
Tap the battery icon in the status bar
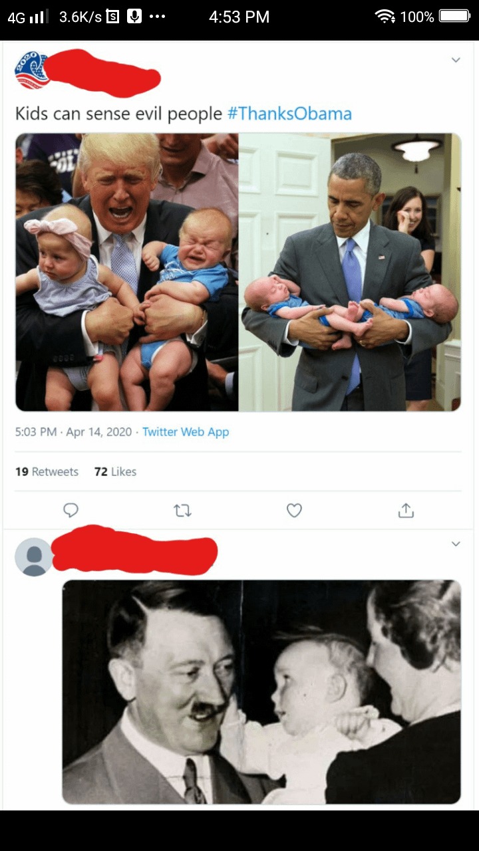click(454, 17)
